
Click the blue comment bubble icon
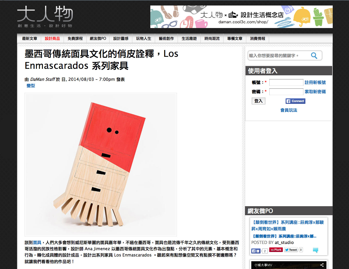(315, 250)
